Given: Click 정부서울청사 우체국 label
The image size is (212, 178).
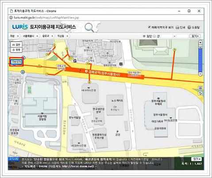Looking at the screenshot, I should 158,102.
